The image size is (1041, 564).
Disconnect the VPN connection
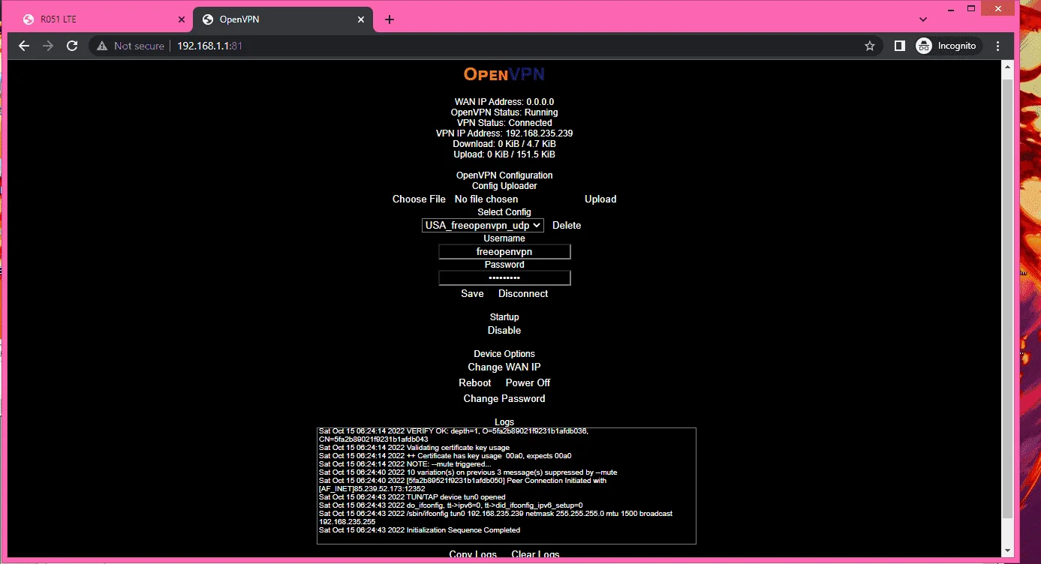point(523,294)
